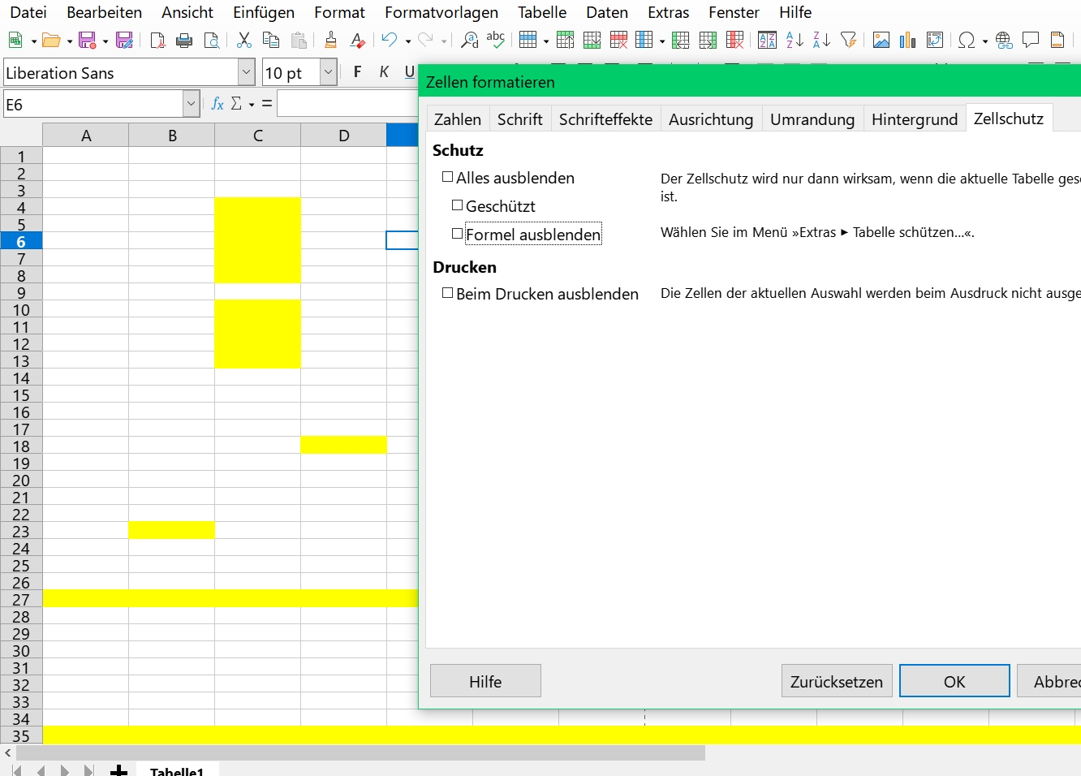Image resolution: width=1081 pixels, height=776 pixels.
Task: Select row 27 header
Action: 21,599
